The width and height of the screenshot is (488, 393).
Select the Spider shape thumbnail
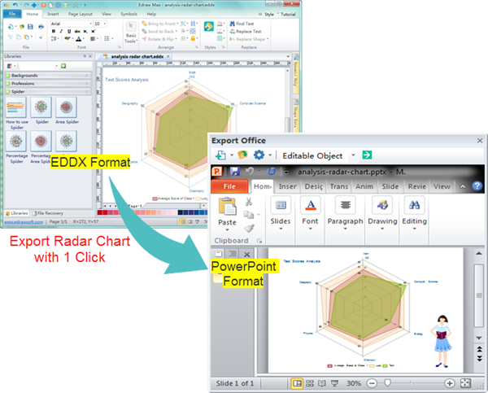pyautogui.click(x=41, y=107)
